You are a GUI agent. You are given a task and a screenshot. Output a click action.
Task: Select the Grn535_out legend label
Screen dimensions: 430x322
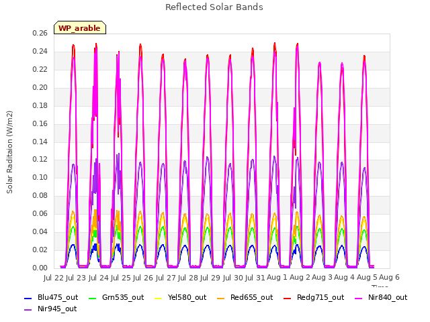[123, 298]
